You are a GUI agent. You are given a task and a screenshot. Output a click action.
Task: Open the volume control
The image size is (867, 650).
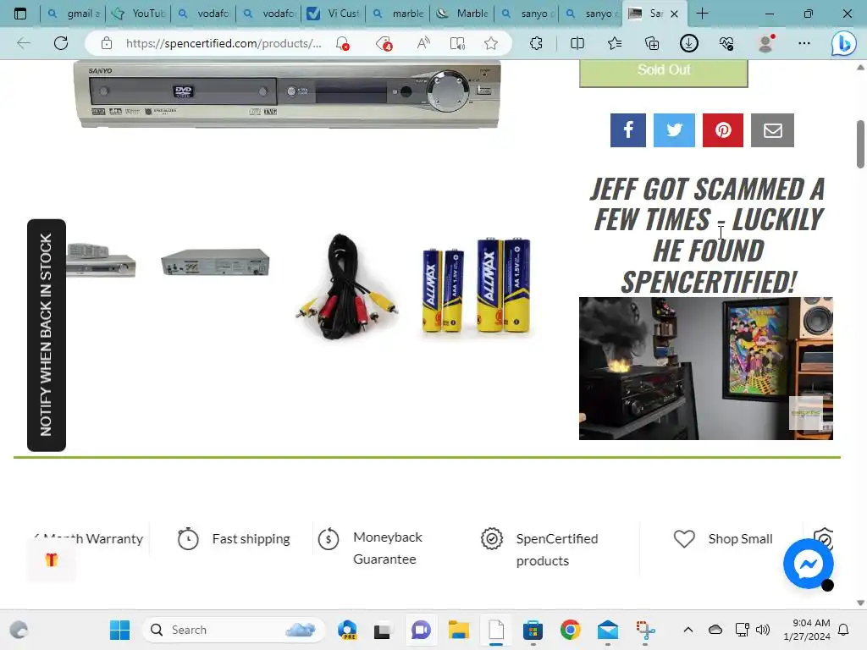[763, 630]
